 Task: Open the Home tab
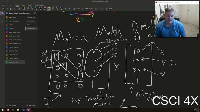point(3,5)
